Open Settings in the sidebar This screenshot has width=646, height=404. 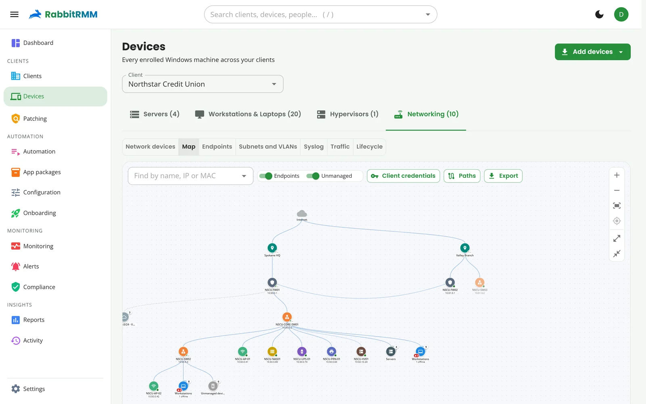(x=55, y=389)
